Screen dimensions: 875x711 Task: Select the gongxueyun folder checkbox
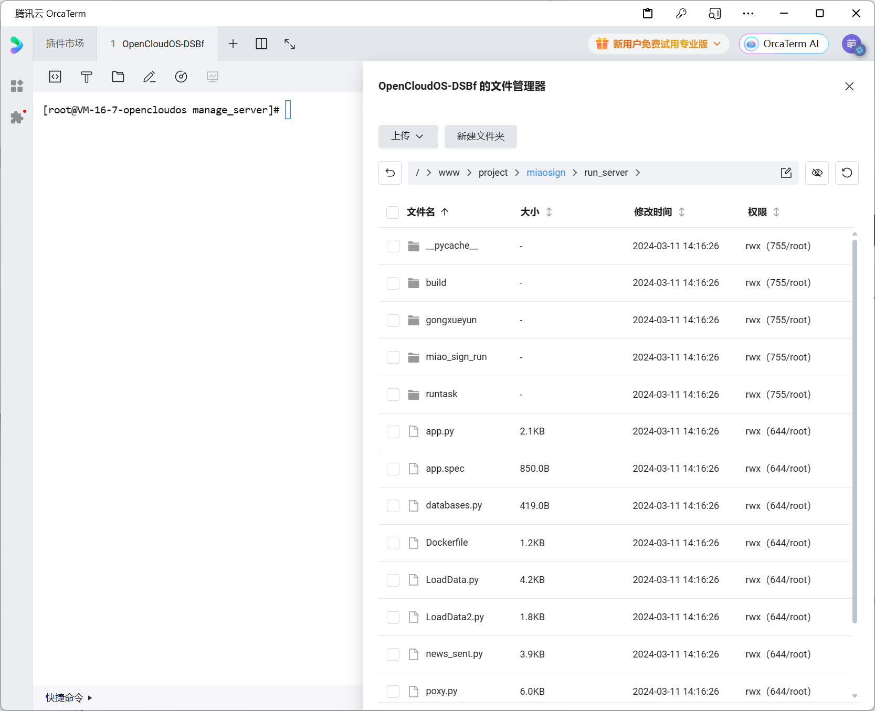[x=393, y=320]
